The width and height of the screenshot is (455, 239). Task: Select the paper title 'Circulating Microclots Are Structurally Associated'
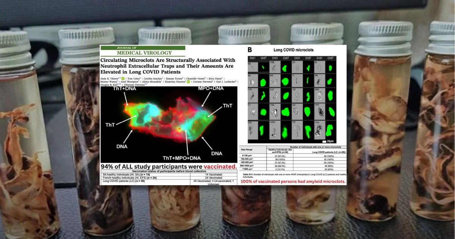tap(161, 60)
